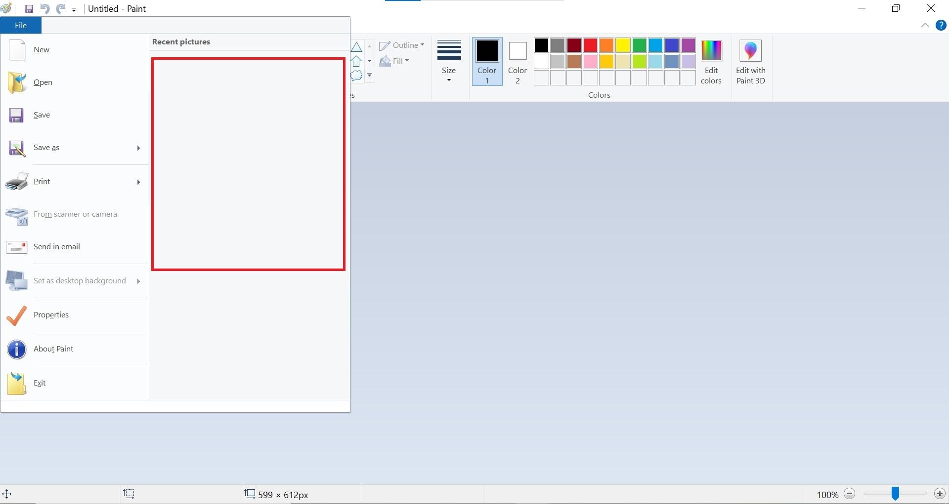
Task: Pick the lime color swatch
Action: [x=639, y=62]
